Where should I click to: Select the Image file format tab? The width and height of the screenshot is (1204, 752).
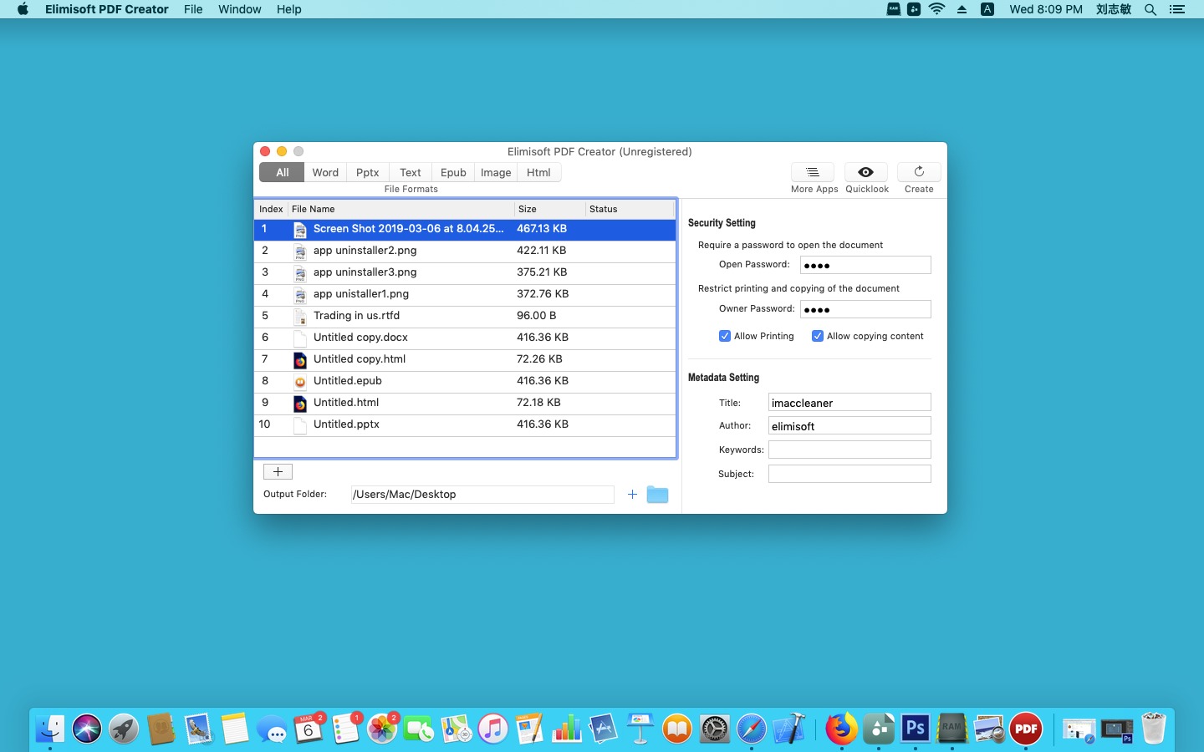pos(496,172)
